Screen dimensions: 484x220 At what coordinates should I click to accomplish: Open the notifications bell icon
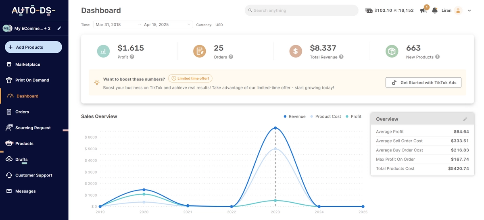click(x=435, y=10)
